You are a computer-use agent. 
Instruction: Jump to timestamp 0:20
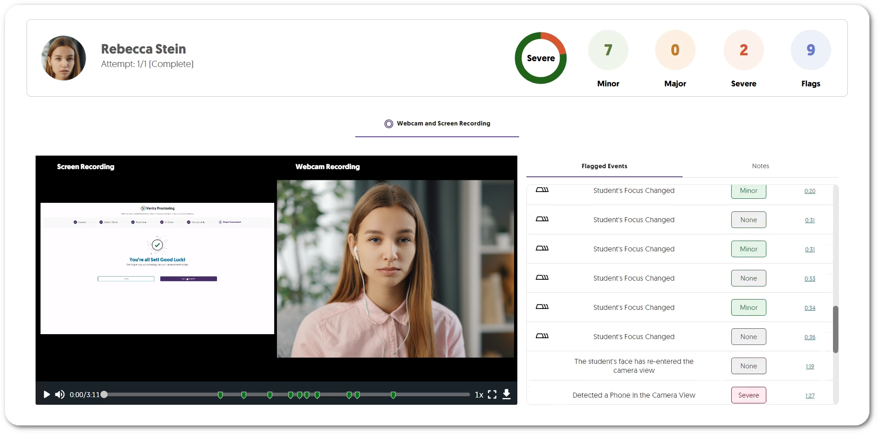point(810,191)
